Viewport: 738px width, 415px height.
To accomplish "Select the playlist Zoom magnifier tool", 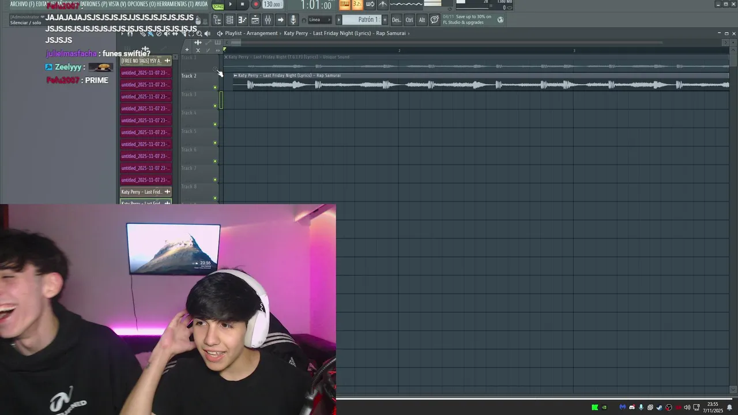I will click(x=199, y=33).
